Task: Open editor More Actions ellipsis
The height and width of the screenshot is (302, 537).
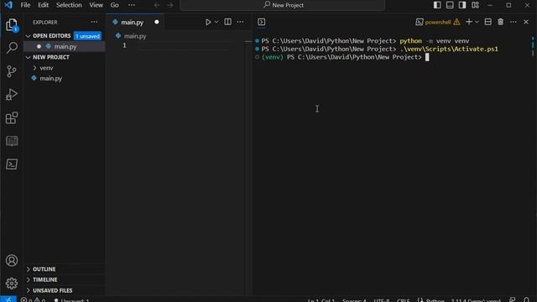Action: pyautogui.click(x=241, y=22)
